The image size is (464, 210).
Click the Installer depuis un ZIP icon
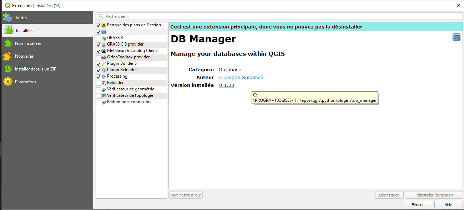[7, 69]
